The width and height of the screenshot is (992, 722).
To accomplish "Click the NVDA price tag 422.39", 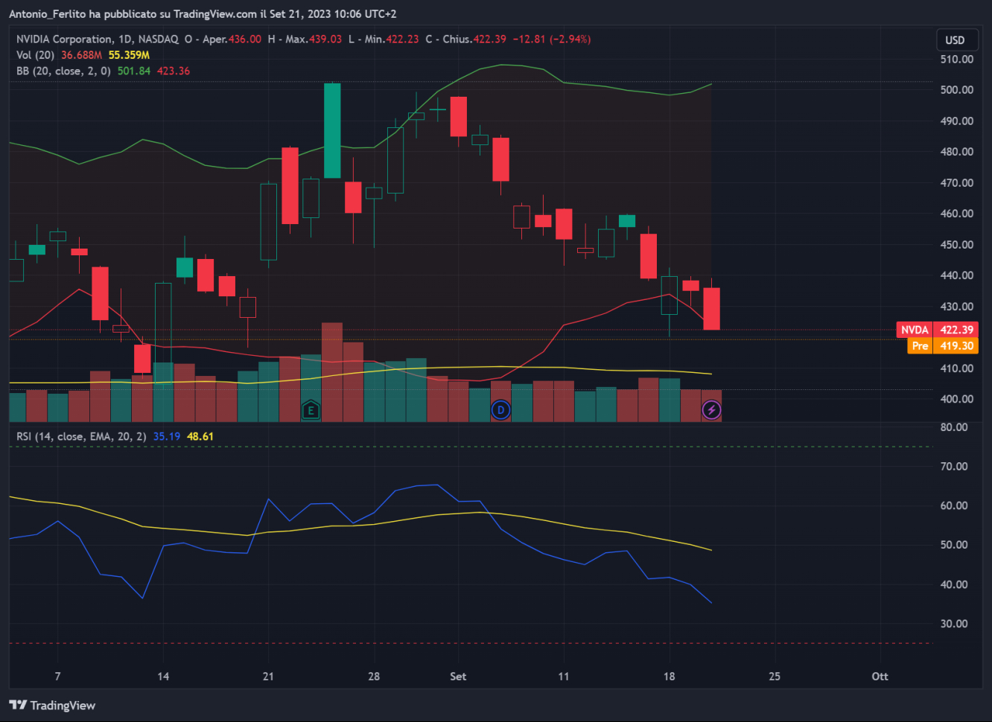I will tap(937, 330).
